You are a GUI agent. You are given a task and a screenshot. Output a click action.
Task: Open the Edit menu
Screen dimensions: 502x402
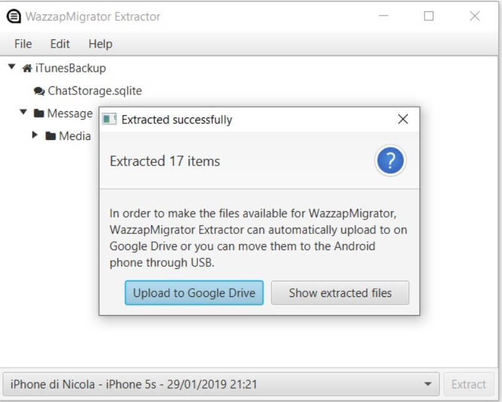pyautogui.click(x=59, y=44)
